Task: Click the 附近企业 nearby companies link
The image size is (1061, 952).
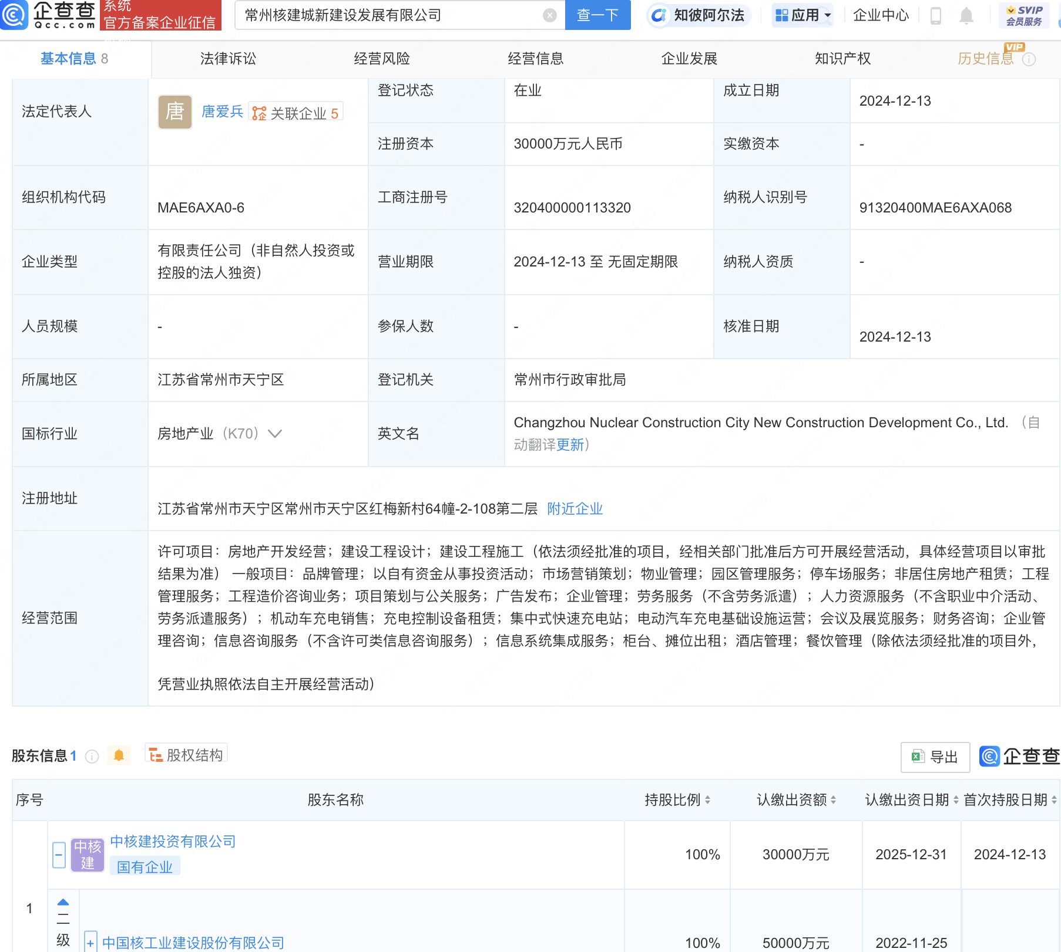Action: pos(575,509)
